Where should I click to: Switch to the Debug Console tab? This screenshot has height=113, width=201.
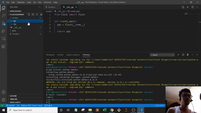(73, 55)
